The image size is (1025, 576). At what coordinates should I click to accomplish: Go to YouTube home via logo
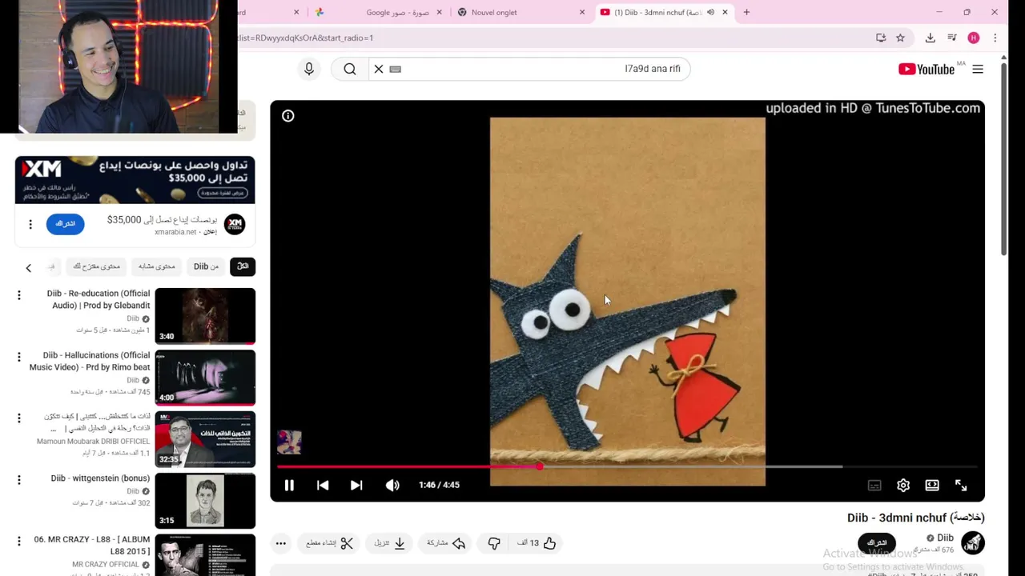(927, 70)
